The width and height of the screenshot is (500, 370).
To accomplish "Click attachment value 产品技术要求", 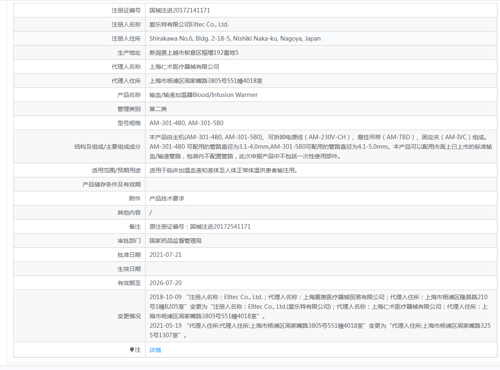I will coord(167,198).
